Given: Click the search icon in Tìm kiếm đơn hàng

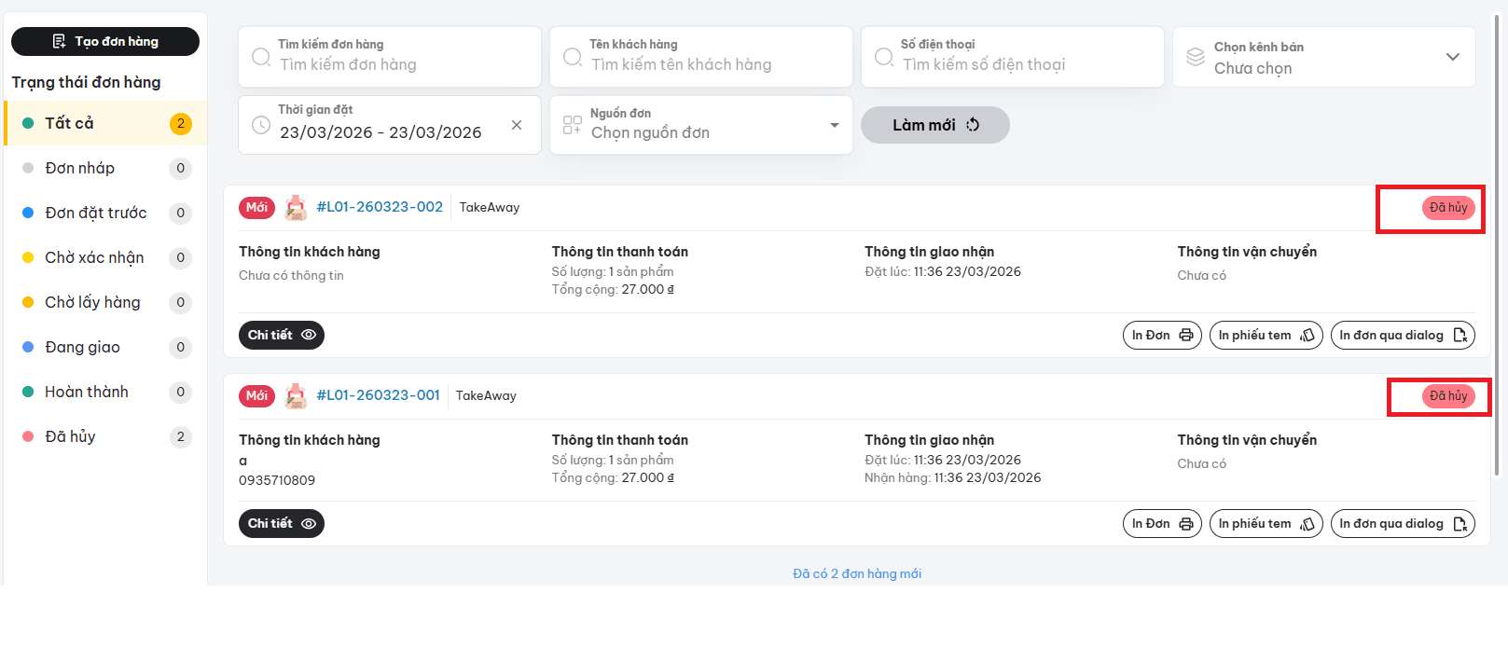Looking at the screenshot, I should (x=261, y=57).
